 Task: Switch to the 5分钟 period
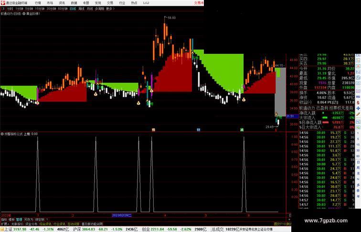click(x=29, y=9)
